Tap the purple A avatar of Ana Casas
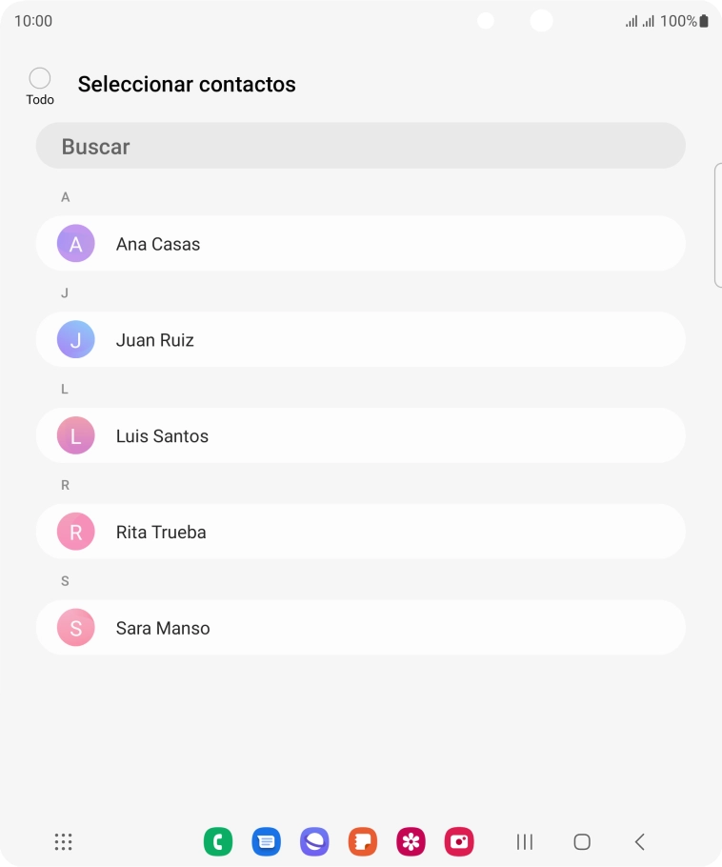Image resolution: width=722 pixels, height=867 pixels. point(76,244)
